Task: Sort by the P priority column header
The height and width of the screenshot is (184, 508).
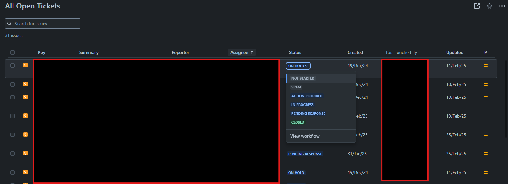Action: point(486,52)
